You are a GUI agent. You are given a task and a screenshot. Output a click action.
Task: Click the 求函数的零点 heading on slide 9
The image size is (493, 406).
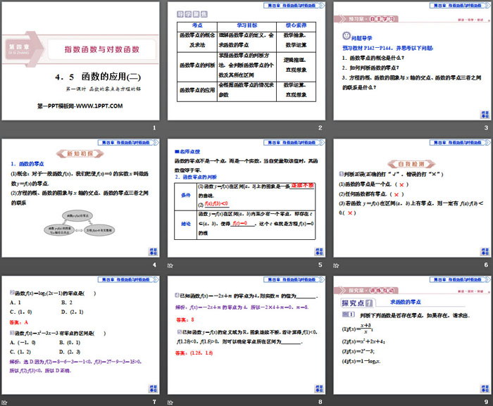pos(405,302)
